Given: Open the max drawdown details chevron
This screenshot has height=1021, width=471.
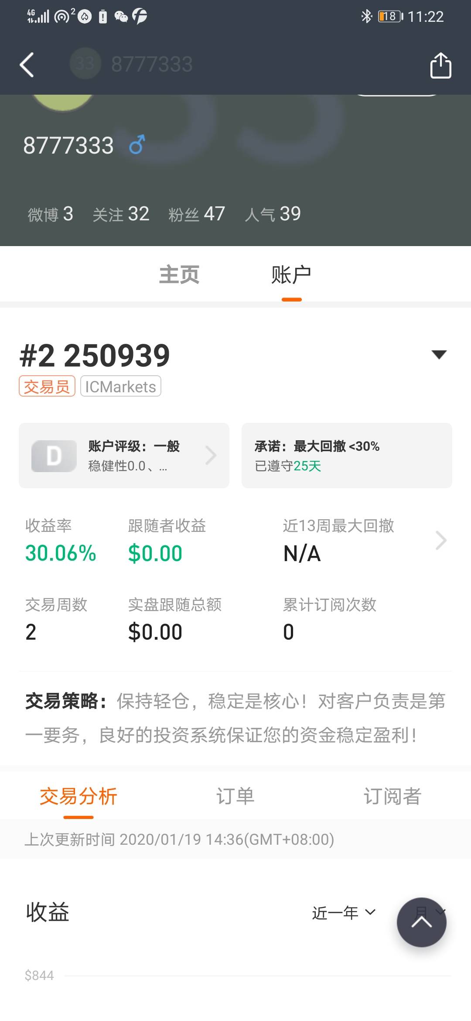Looking at the screenshot, I should click(441, 541).
